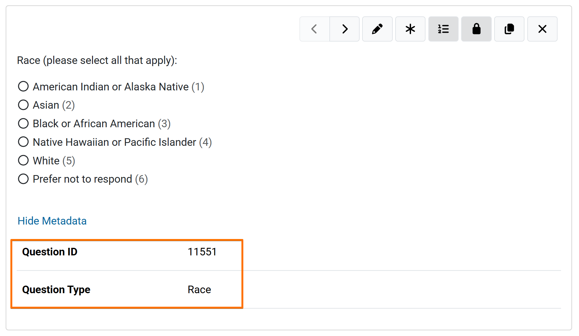
Task: Choose the White radio option
Action: tap(23, 161)
